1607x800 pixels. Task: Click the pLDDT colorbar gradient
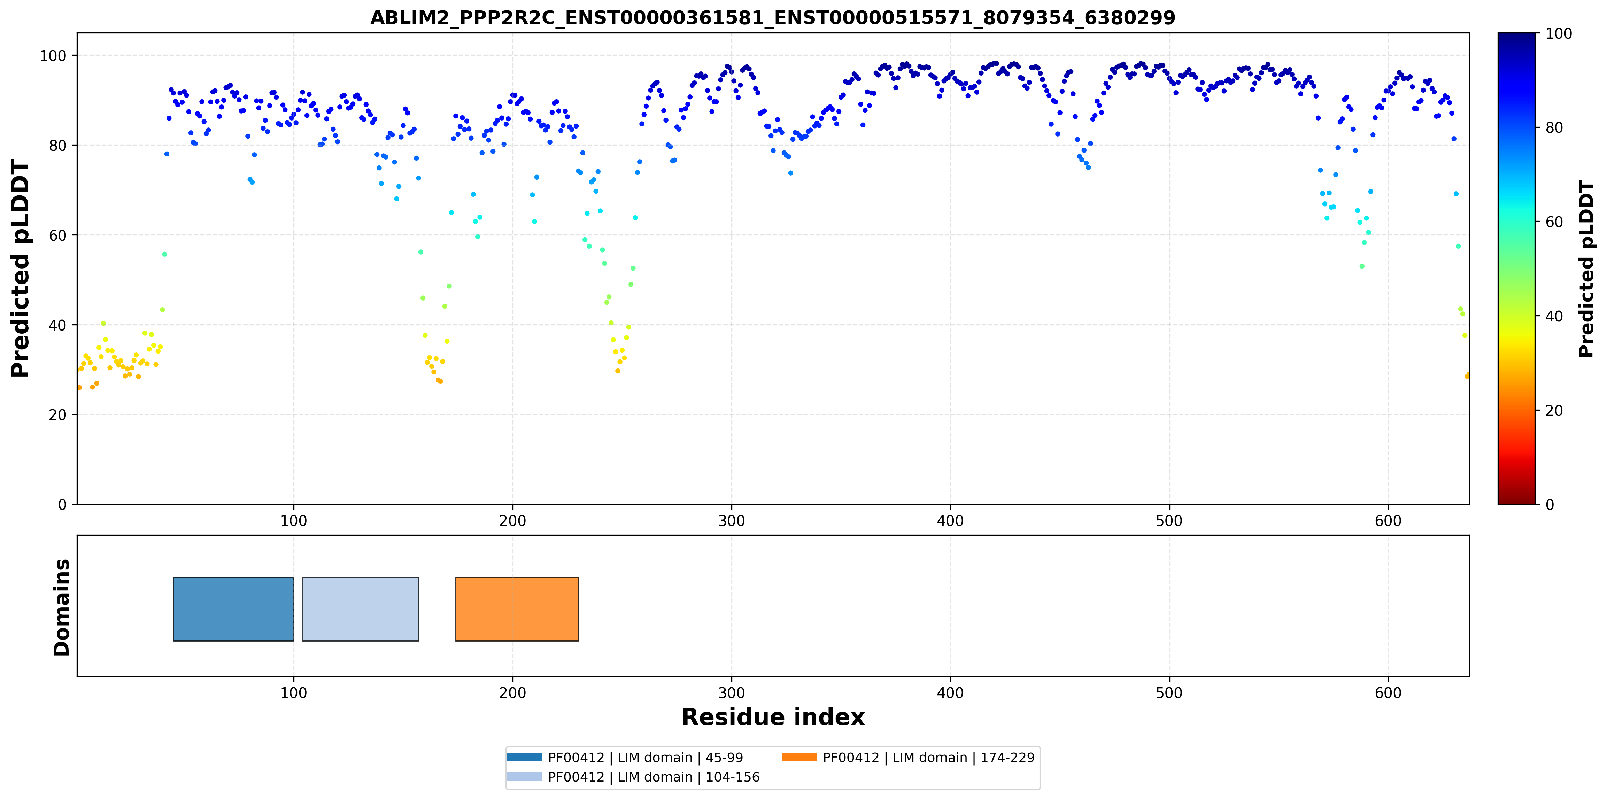[1516, 269]
